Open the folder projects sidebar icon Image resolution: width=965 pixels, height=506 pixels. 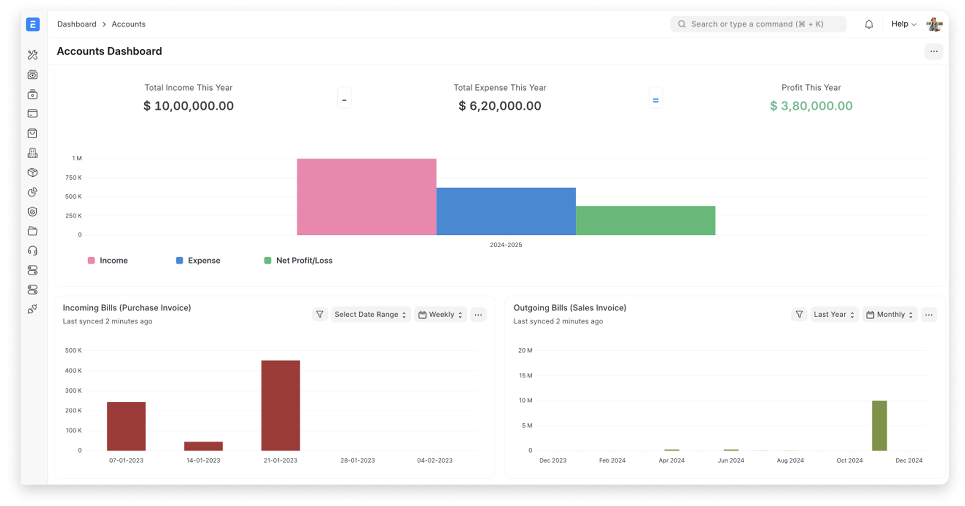33,231
